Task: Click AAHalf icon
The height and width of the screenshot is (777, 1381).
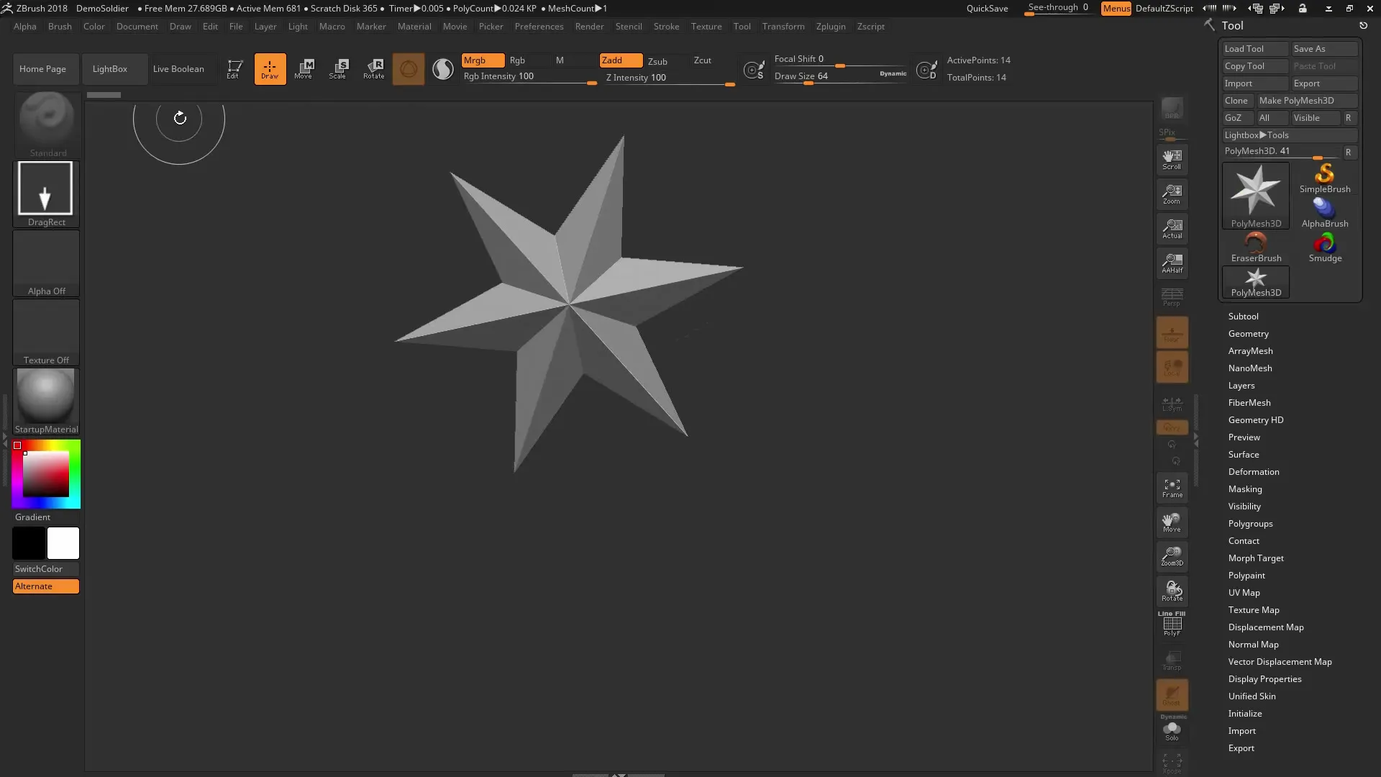Action: coord(1172,263)
